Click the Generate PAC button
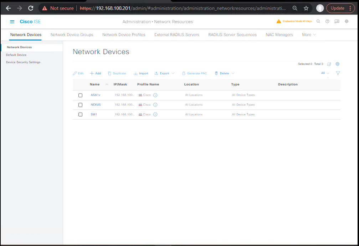359x246 pixels. click(x=194, y=73)
